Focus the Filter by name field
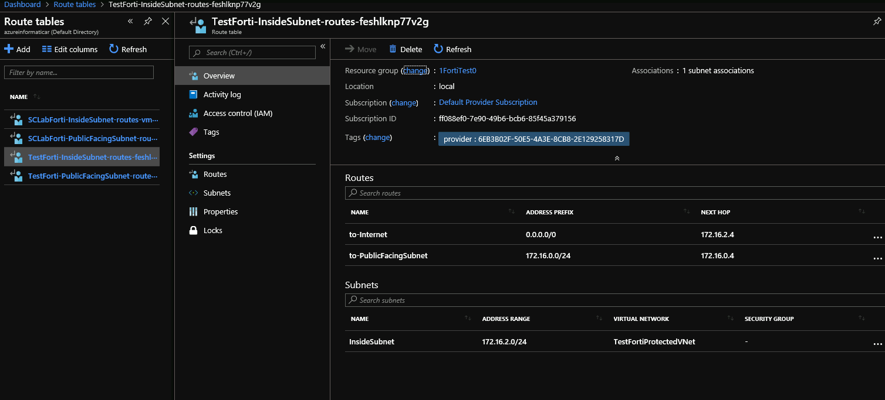Viewport: 885px width, 400px height. coord(79,73)
